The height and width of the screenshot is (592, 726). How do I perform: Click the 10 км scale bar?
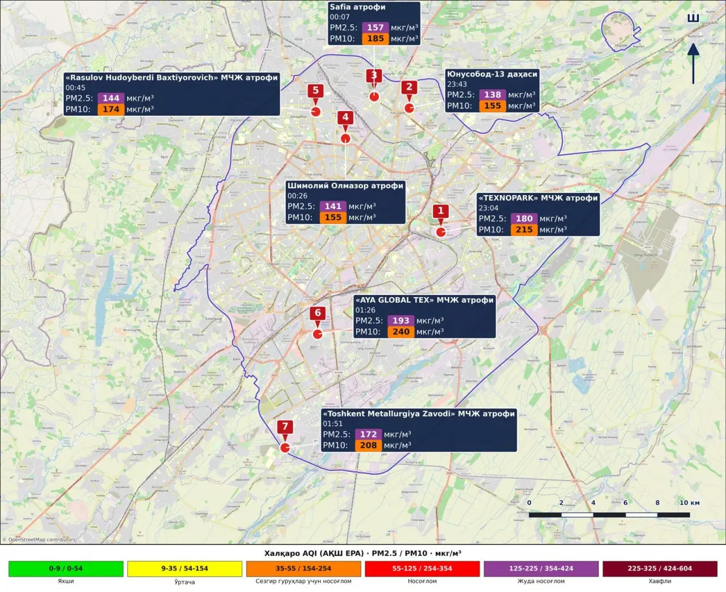609,515
